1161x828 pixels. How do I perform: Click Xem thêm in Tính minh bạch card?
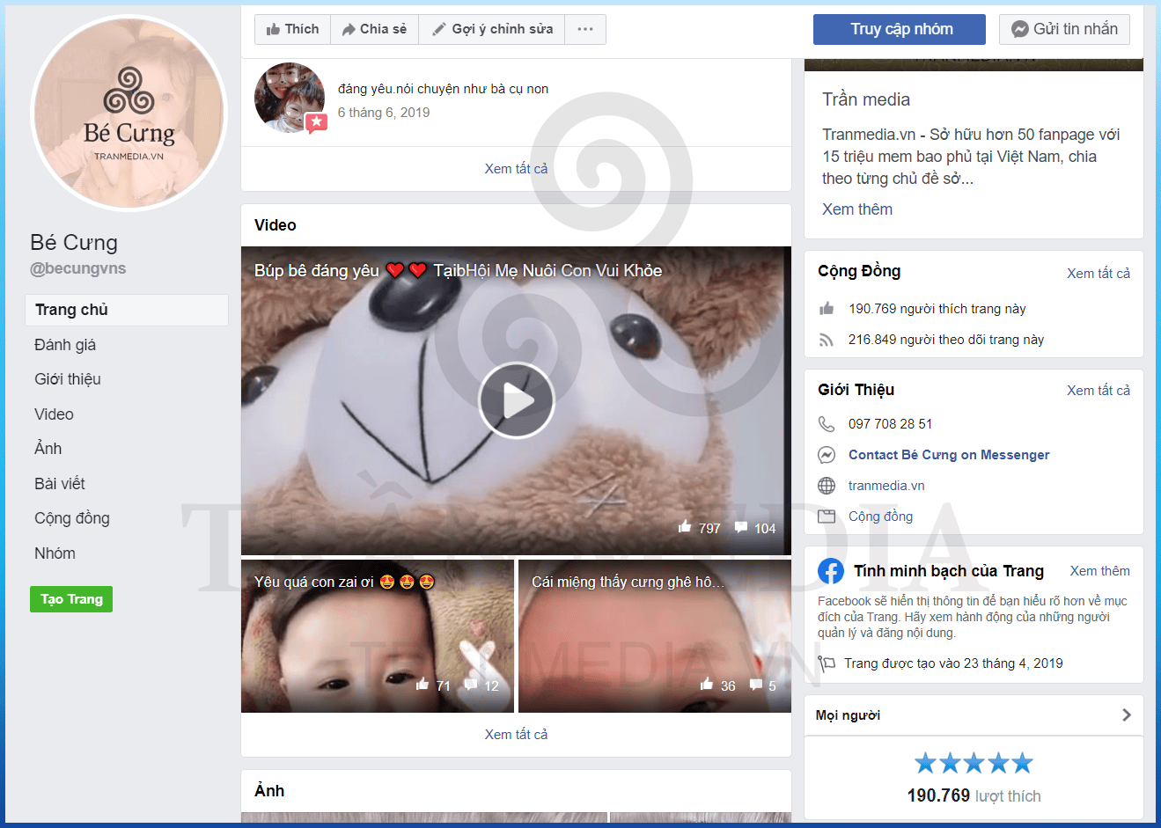pyautogui.click(x=1100, y=571)
